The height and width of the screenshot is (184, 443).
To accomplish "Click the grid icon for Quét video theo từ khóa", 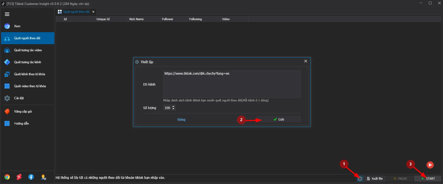I will [x=7, y=86].
